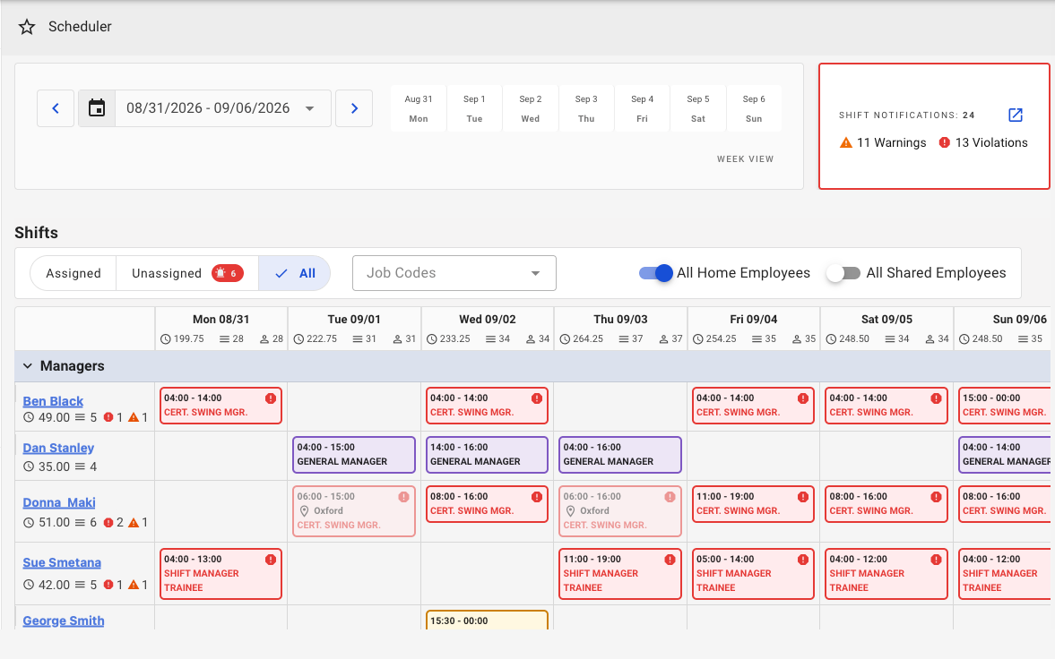Go to previous week with left arrow
The height and width of the screenshot is (659, 1055).
click(x=56, y=108)
